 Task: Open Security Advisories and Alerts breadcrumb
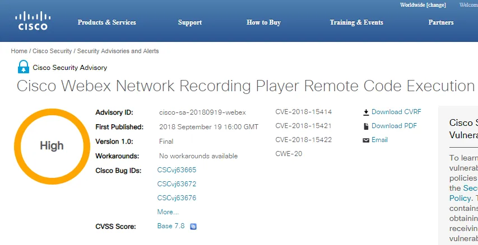pos(118,51)
